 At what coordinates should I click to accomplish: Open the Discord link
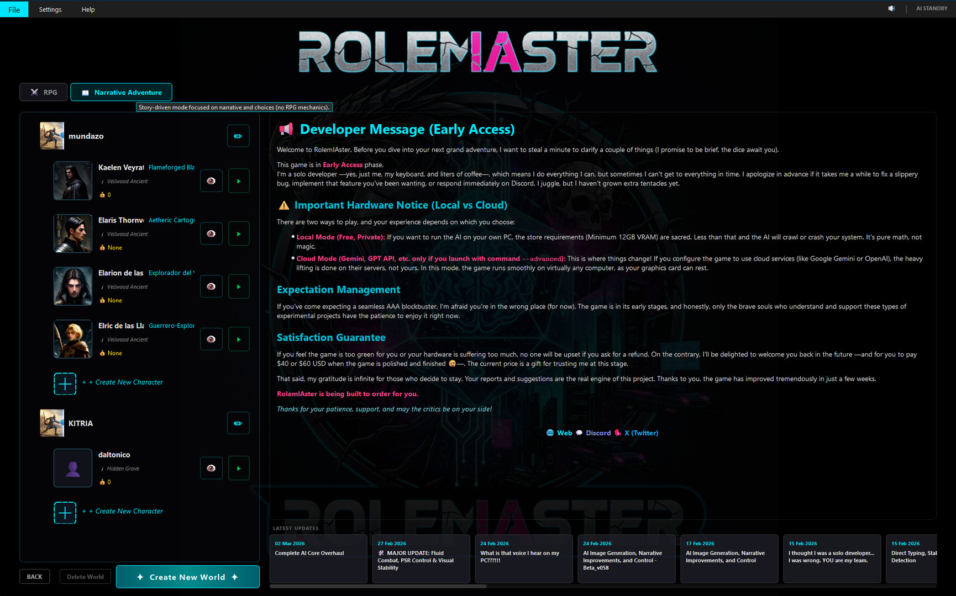click(598, 433)
